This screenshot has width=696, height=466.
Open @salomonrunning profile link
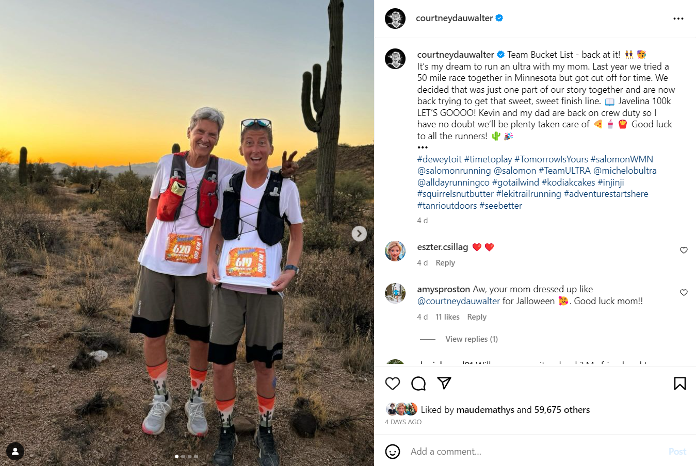point(454,171)
